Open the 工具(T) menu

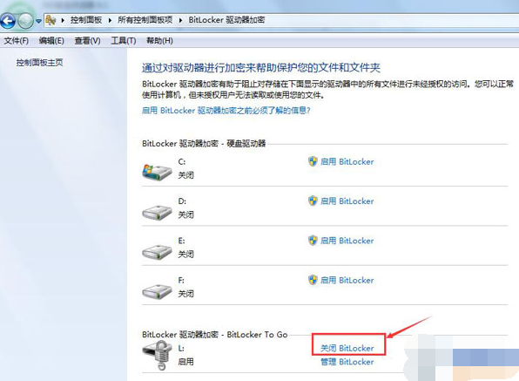[124, 41]
